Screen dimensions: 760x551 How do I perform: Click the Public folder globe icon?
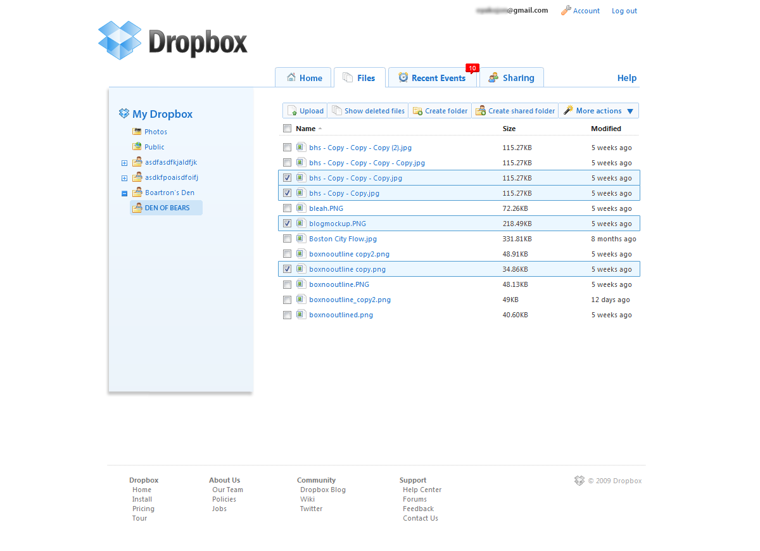tap(137, 147)
